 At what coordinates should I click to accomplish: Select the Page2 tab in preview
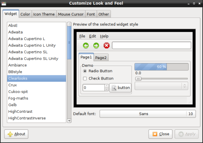click(x=101, y=57)
